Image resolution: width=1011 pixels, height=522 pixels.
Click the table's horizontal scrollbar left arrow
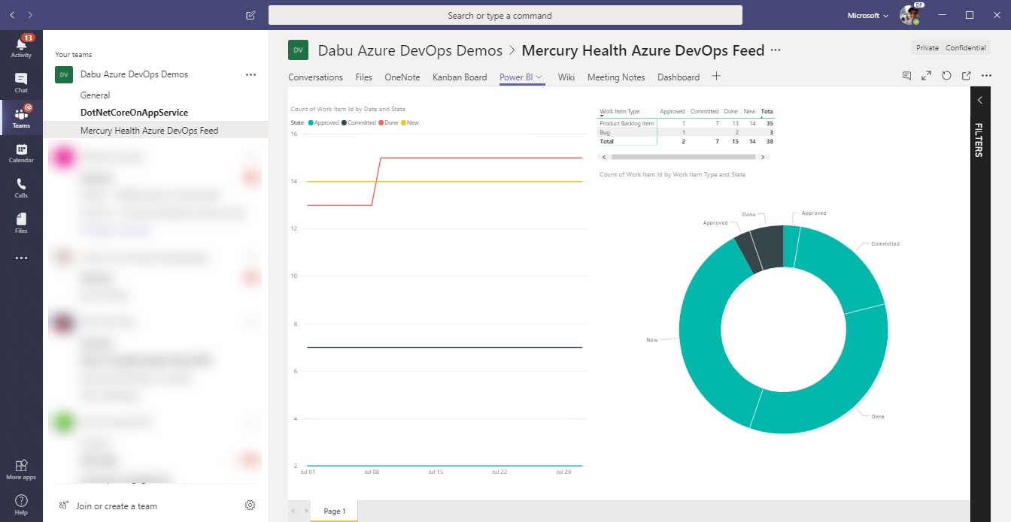click(x=603, y=157)
